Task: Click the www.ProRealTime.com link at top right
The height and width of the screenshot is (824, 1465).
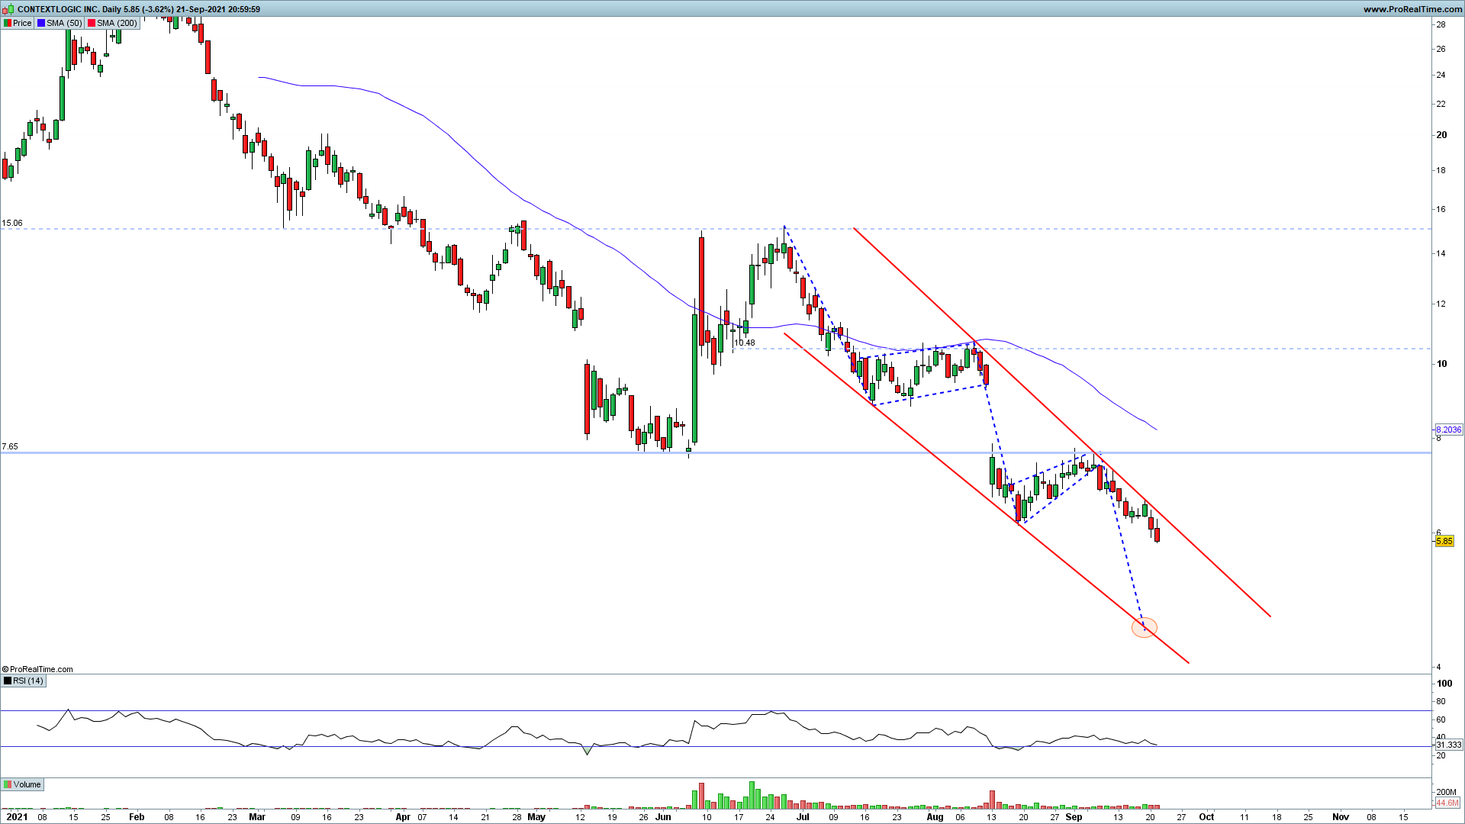Action: point(1412,9)
